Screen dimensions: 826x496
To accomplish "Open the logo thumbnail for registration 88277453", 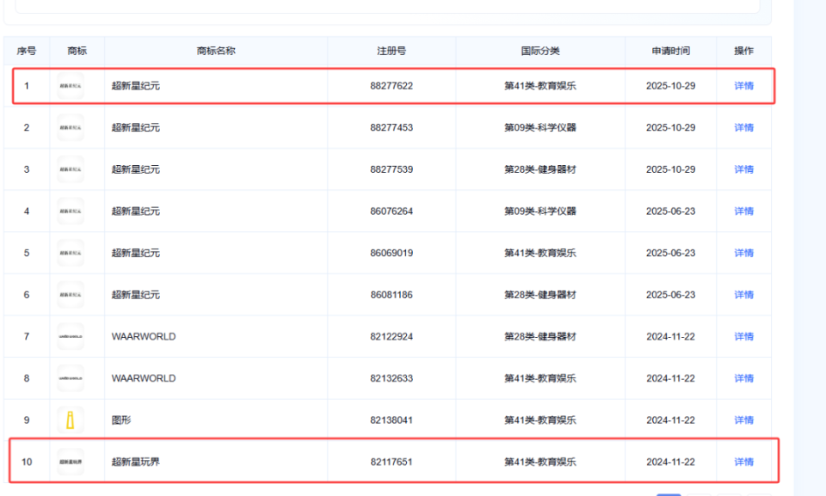I will click(71, 127).
